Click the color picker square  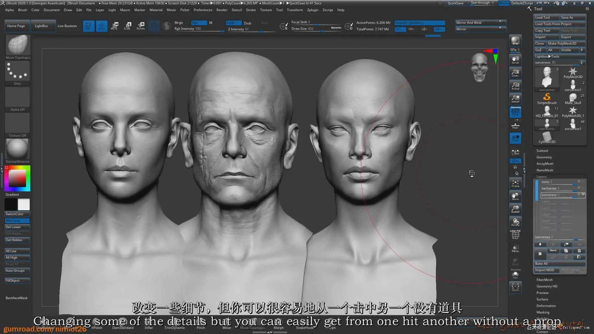(17, 178)
